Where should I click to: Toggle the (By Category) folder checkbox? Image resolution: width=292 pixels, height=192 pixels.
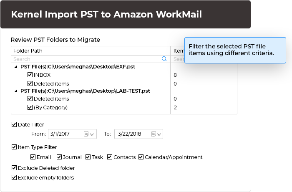pyautogui.click(x=30, y=107)
